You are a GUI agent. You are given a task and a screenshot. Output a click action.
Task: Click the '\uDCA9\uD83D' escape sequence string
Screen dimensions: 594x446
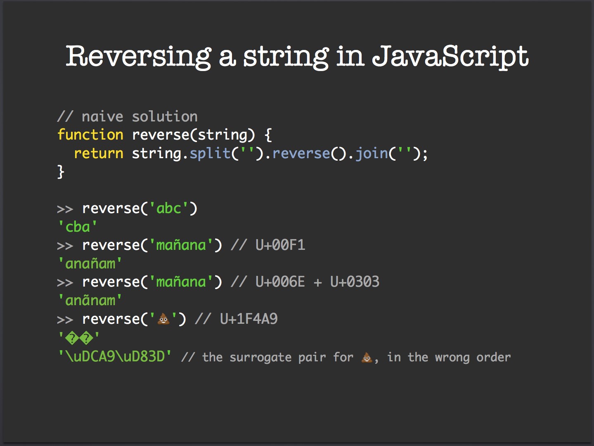tap(115, 356)
